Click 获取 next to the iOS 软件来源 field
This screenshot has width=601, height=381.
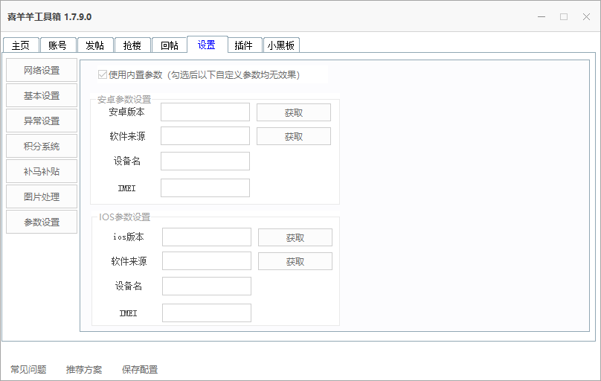(x=295, y=261)
